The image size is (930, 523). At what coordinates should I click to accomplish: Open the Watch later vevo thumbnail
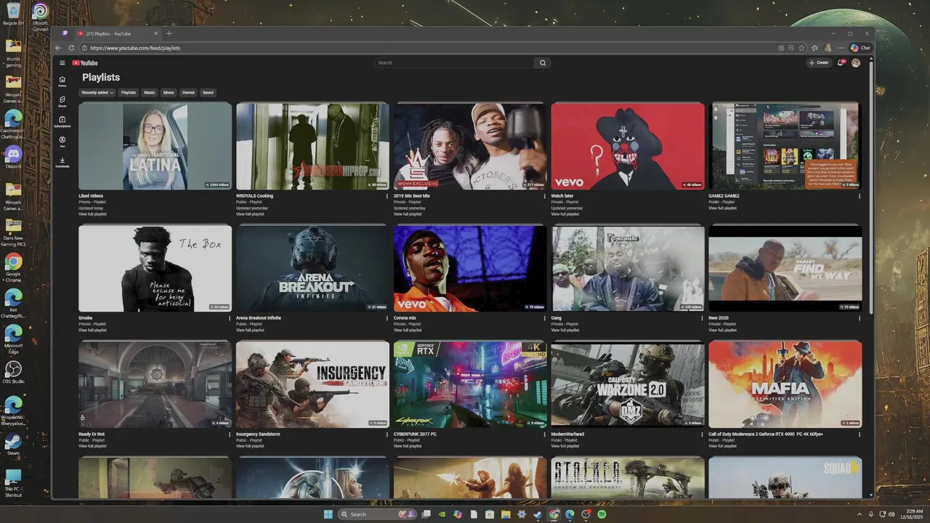click(x=628, y=146)
